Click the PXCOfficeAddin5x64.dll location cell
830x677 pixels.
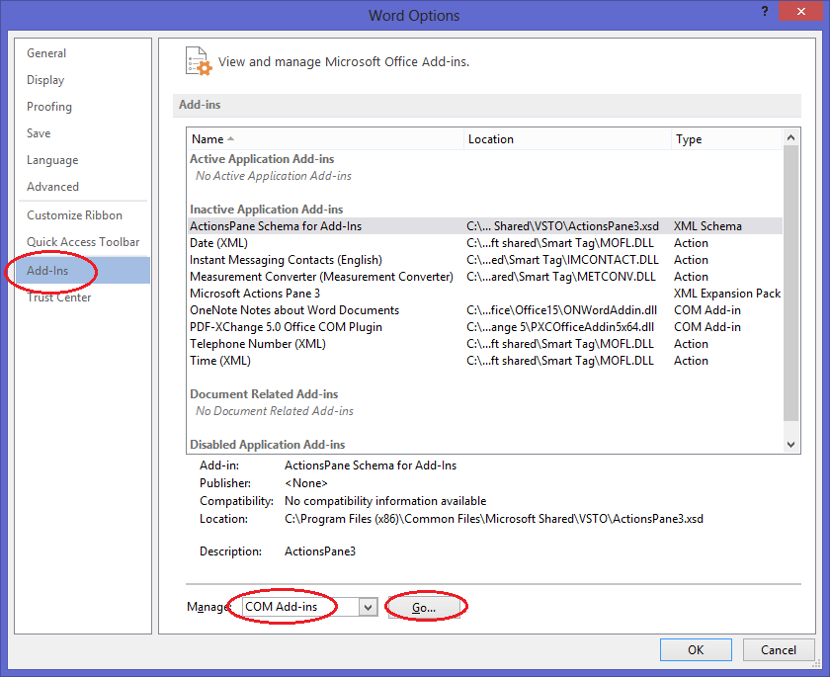coord(560,327)
